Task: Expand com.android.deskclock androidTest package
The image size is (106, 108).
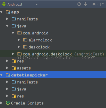Action: [x=13, y=54]
